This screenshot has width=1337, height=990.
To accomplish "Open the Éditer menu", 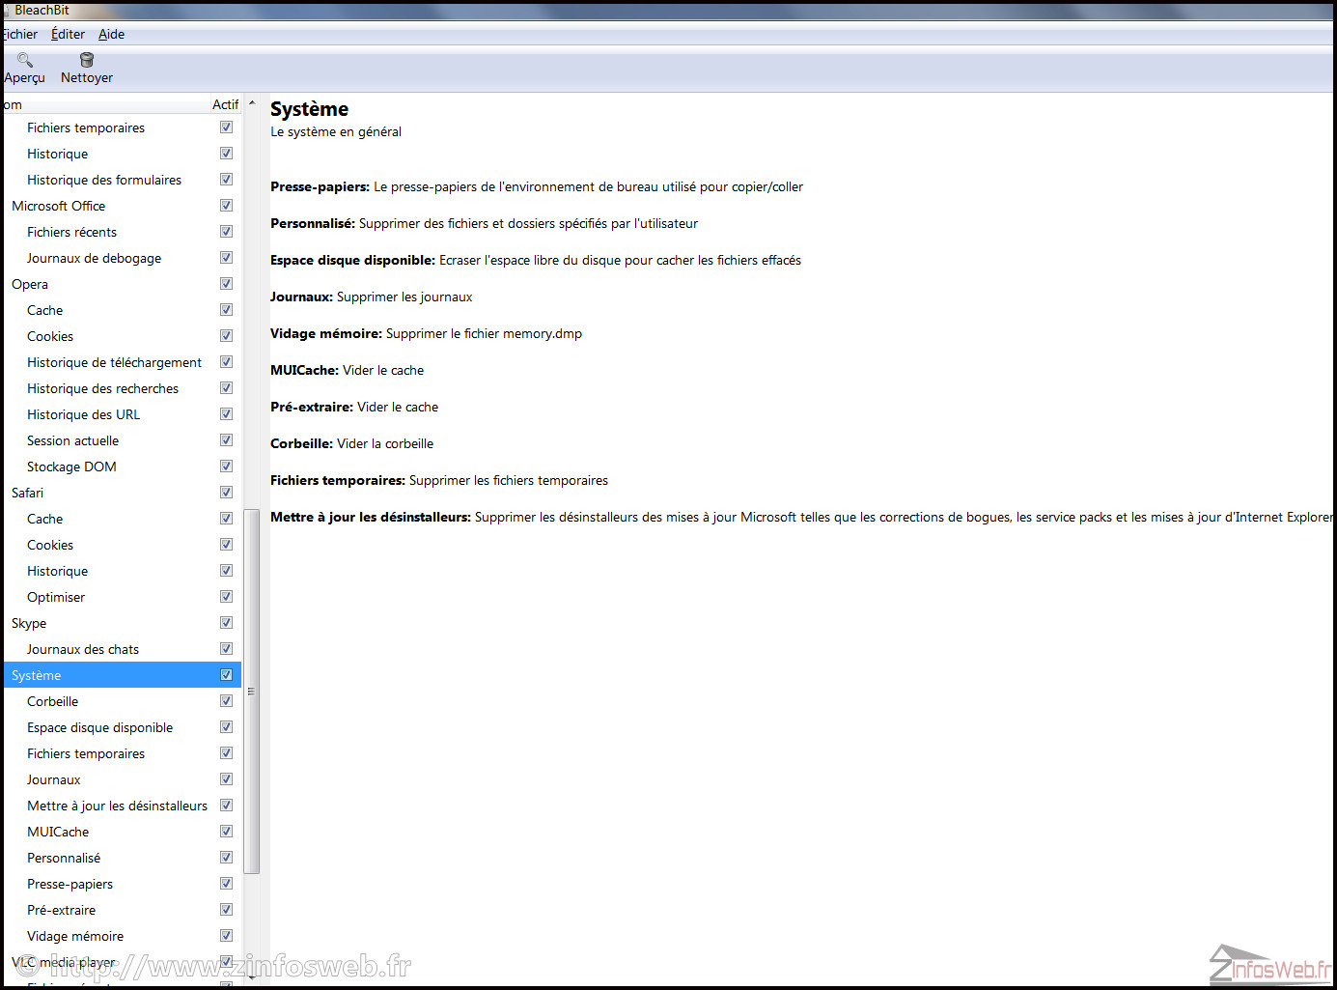I will [67, 34].
